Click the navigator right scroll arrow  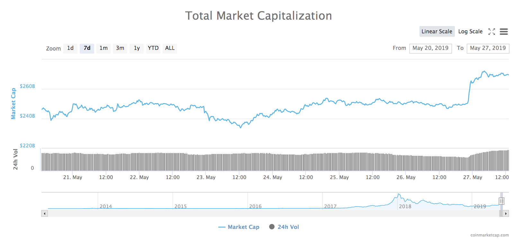(x=506, y=213)
